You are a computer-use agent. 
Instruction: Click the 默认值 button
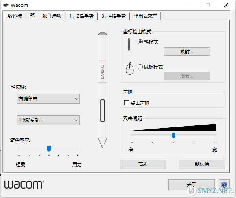point(202,164)
